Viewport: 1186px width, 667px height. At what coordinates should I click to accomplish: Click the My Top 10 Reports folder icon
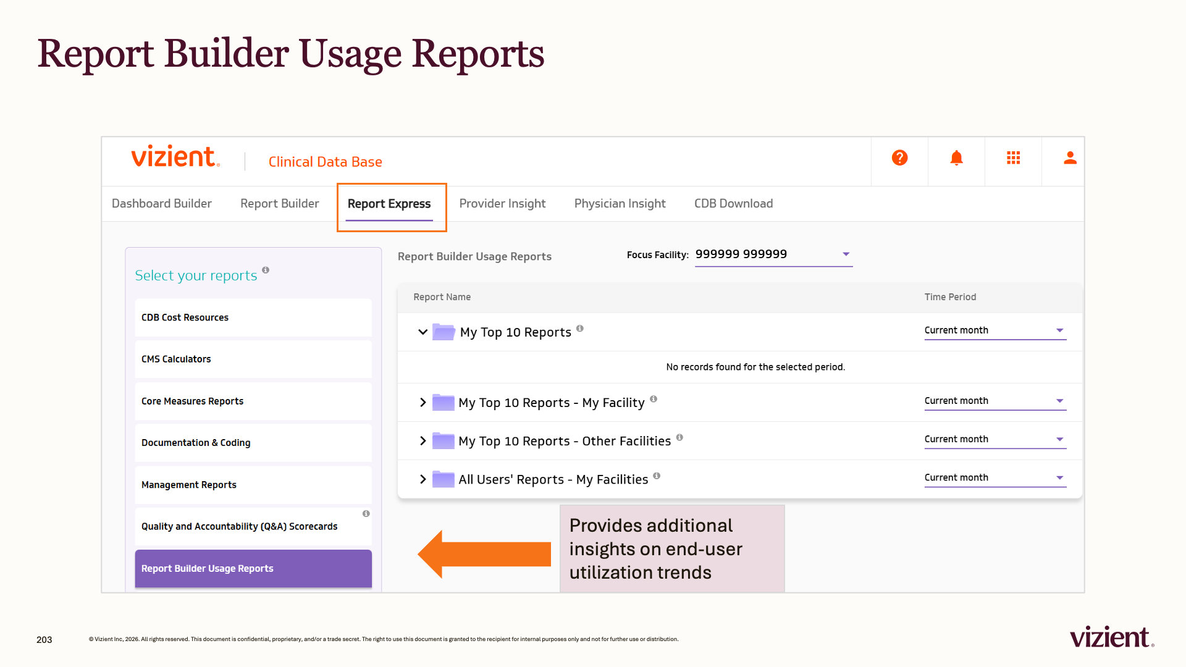tap(444, 332)
